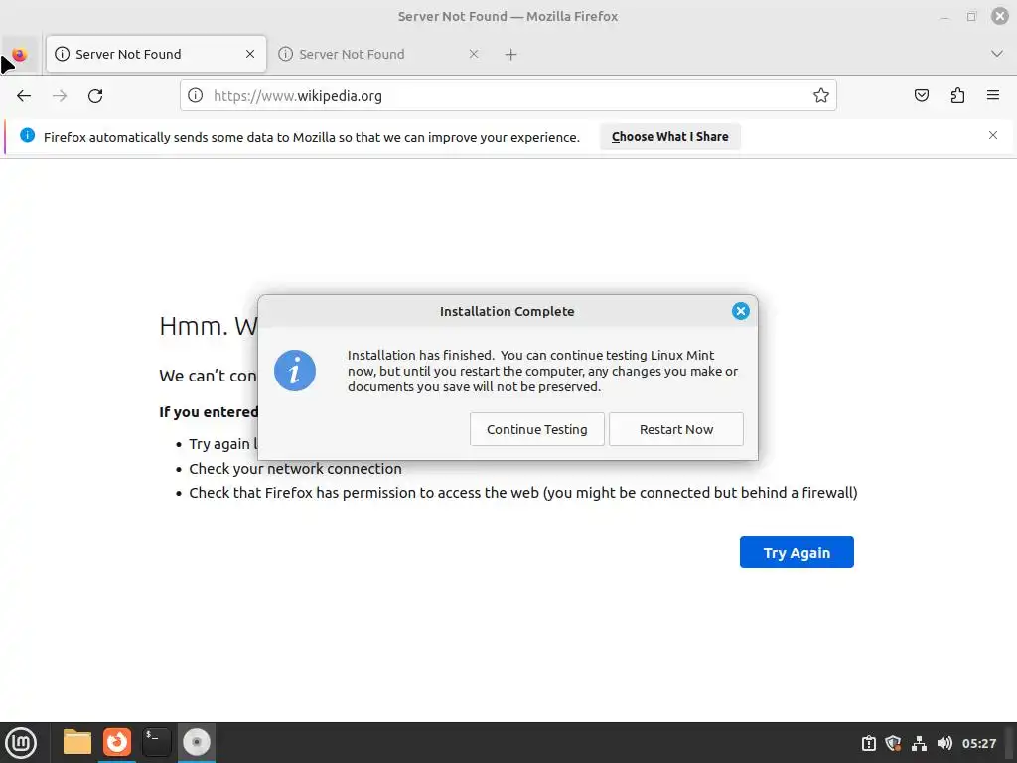Open the update manager tray icon
Screen dimensions: 1017x763
click(868, 743)
